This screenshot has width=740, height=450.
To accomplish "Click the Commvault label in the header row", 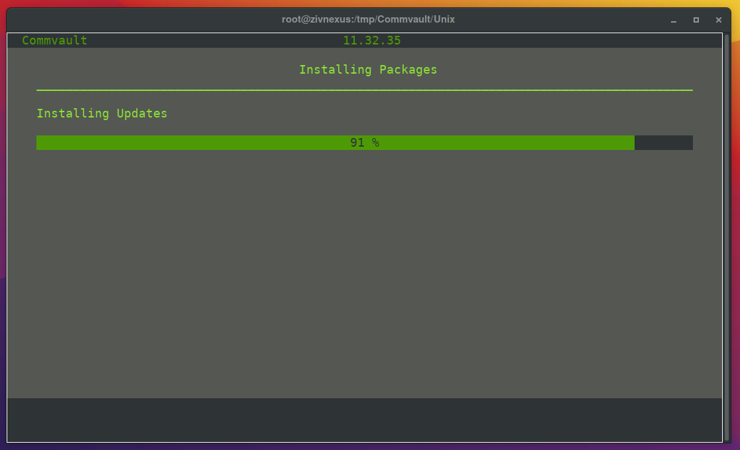I will (54, 40).
